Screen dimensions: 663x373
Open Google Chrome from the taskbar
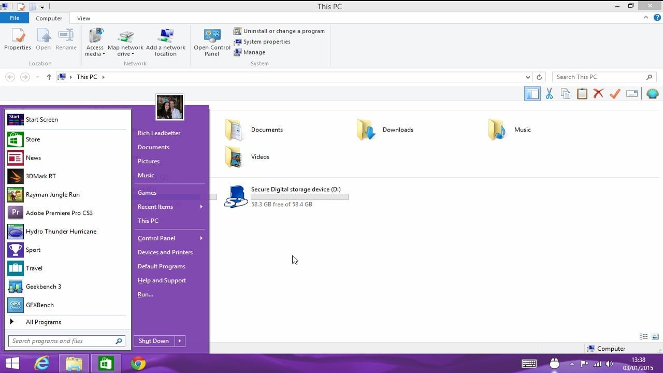138,364
